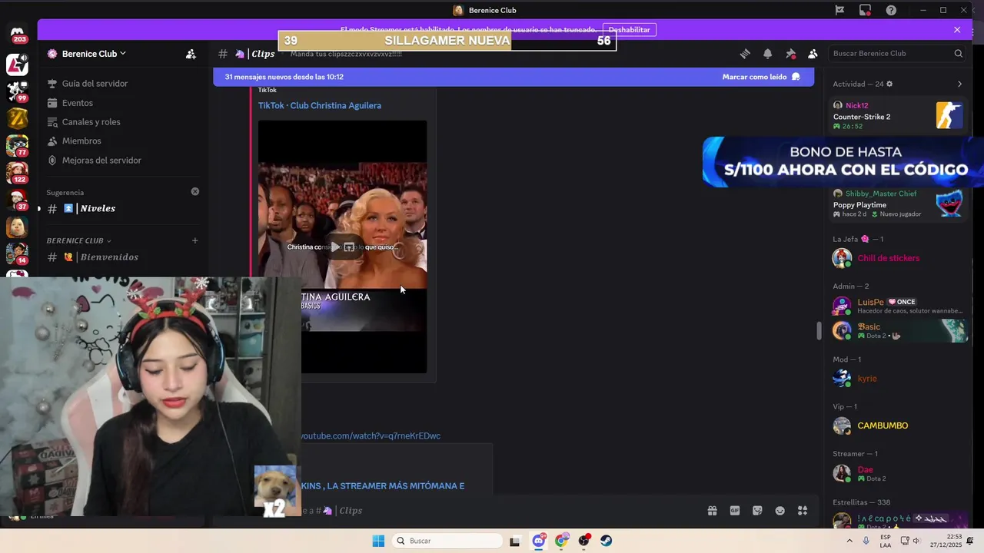This screenshot has height=553, width=984.
Task: Open Shibby_Master Chief Poppy Playtime activity
Action: 897,204
